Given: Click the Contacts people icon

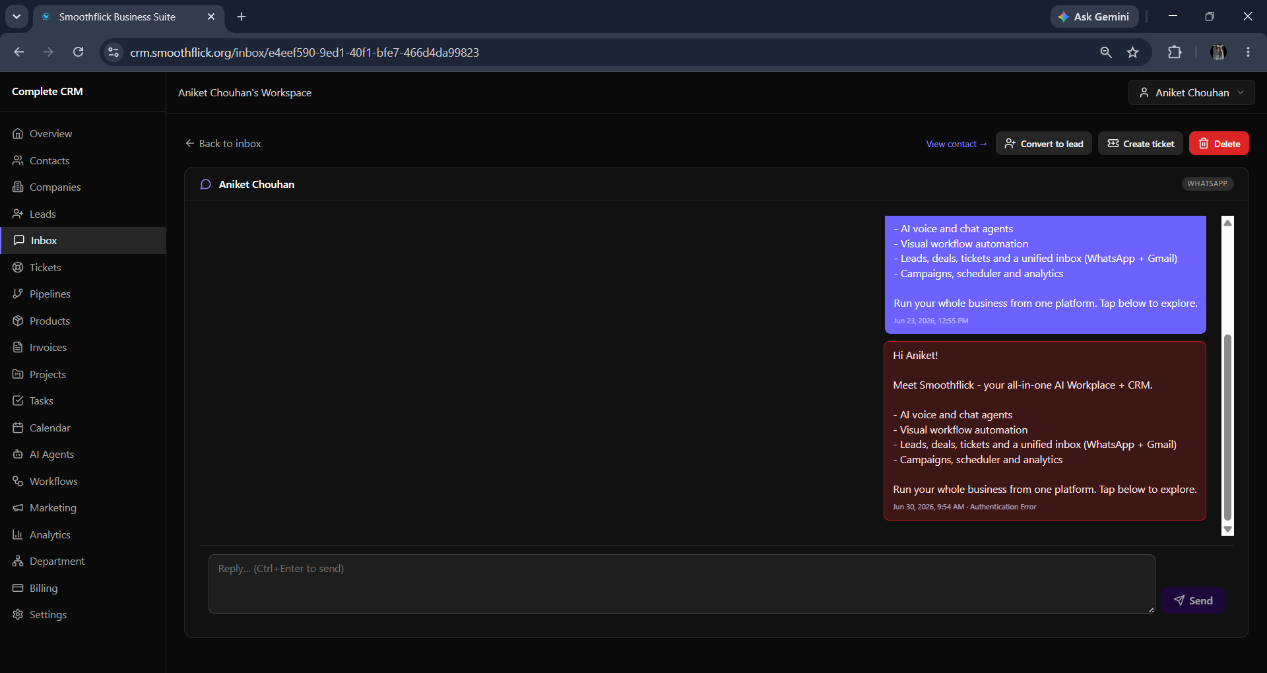Looking at the screenshot, I should pyautogui.click(x=18, y=160).
